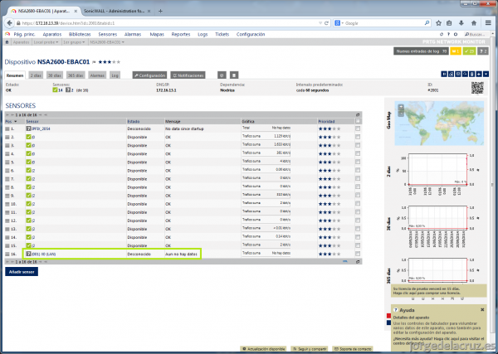Image resolution: width=498 pixels, height=354 pixels.
Task: Click the last blue icon in device toolbar
Action: (x=486, y=74)
